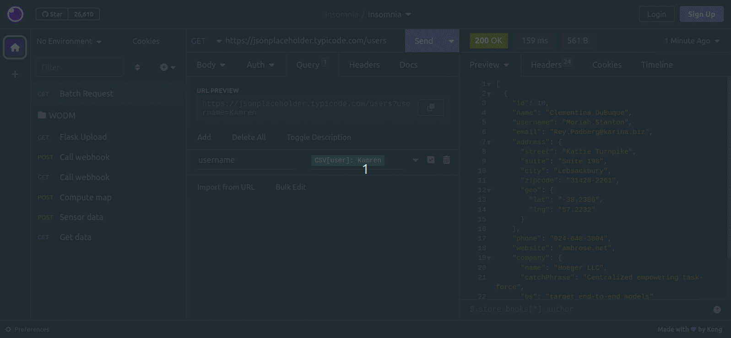
Task: Click the Insomnia breadcrumb link
Action: coord(341,15)
